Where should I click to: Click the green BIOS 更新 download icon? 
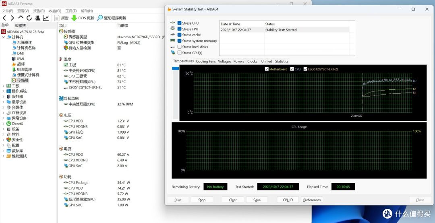(74, 18)
